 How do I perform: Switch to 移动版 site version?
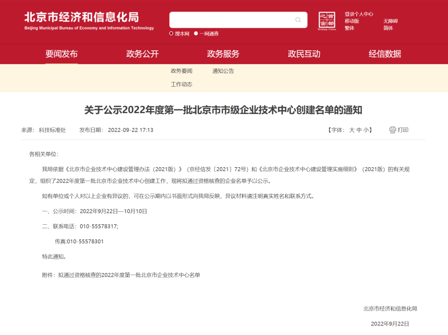point(351,21)
